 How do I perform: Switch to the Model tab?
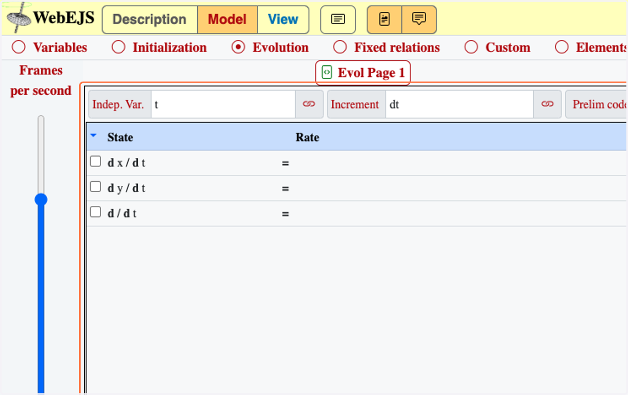pos(227,19)
